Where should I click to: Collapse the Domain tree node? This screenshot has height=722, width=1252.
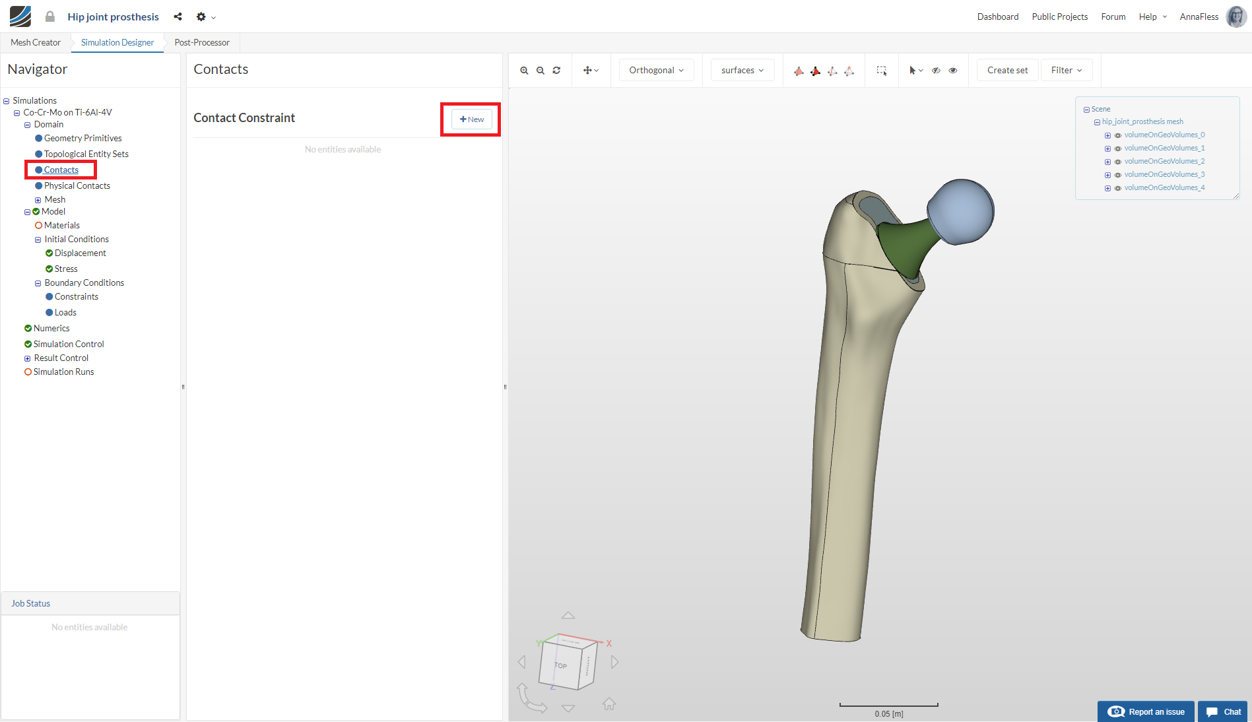tap(28, 125)
